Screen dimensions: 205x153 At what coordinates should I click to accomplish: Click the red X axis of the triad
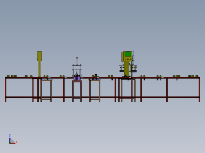[x=13, y=143]
